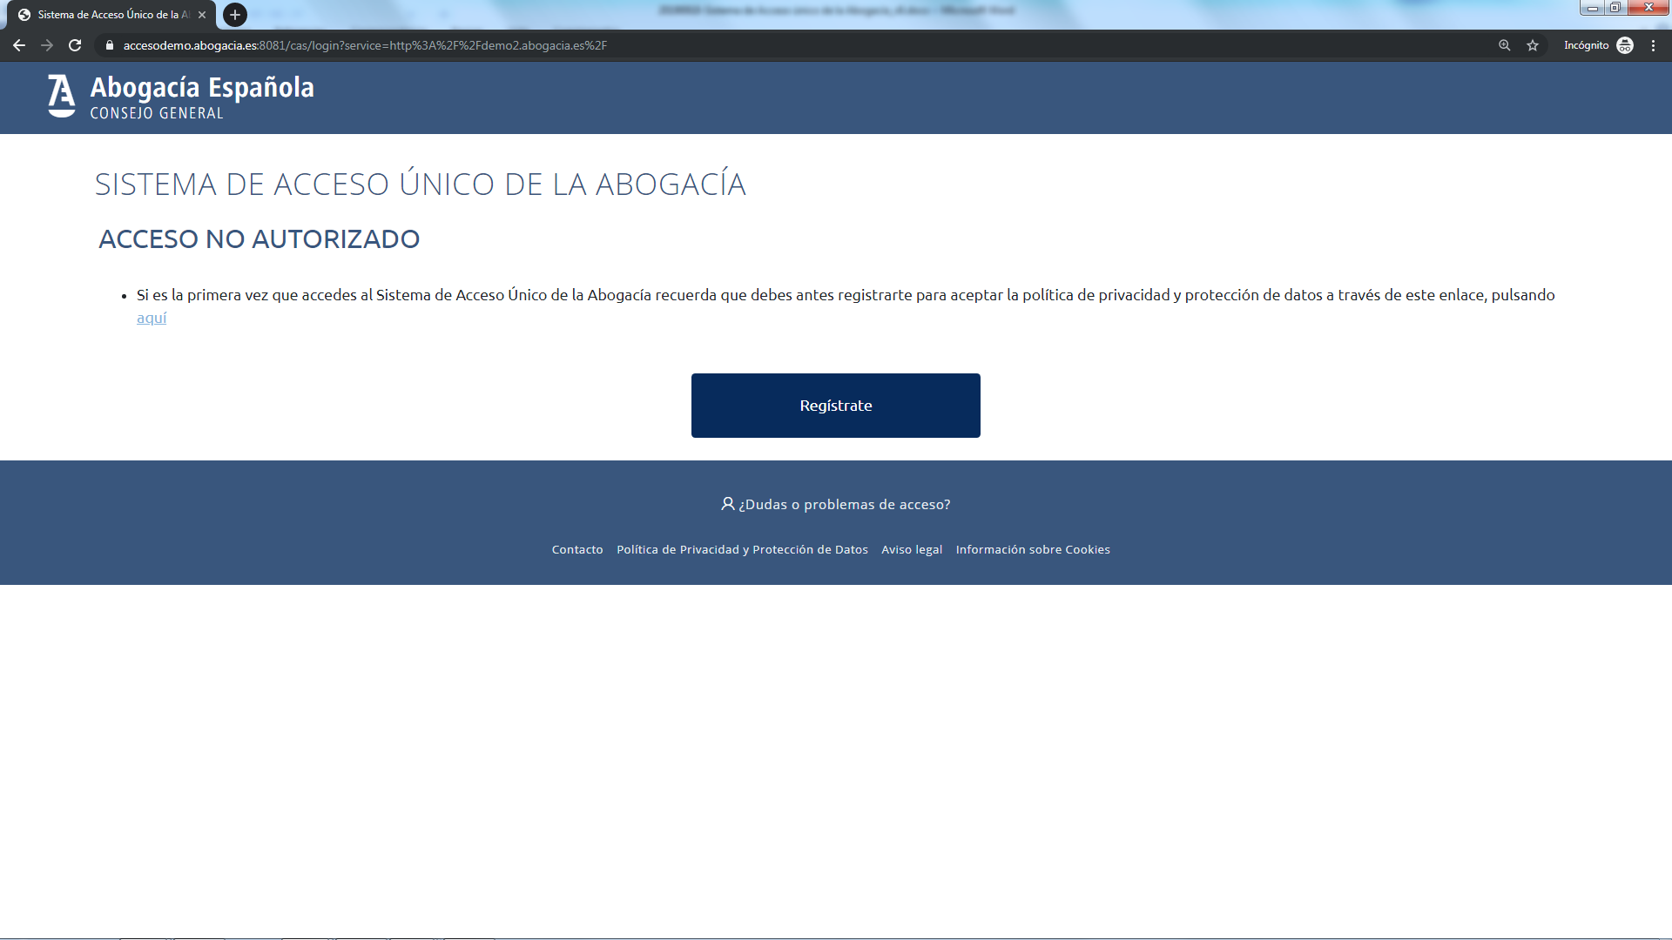
Task: Open the zoom magnifier icon in the address bar
Action: pyautogui.click(x=1504, y=45)
